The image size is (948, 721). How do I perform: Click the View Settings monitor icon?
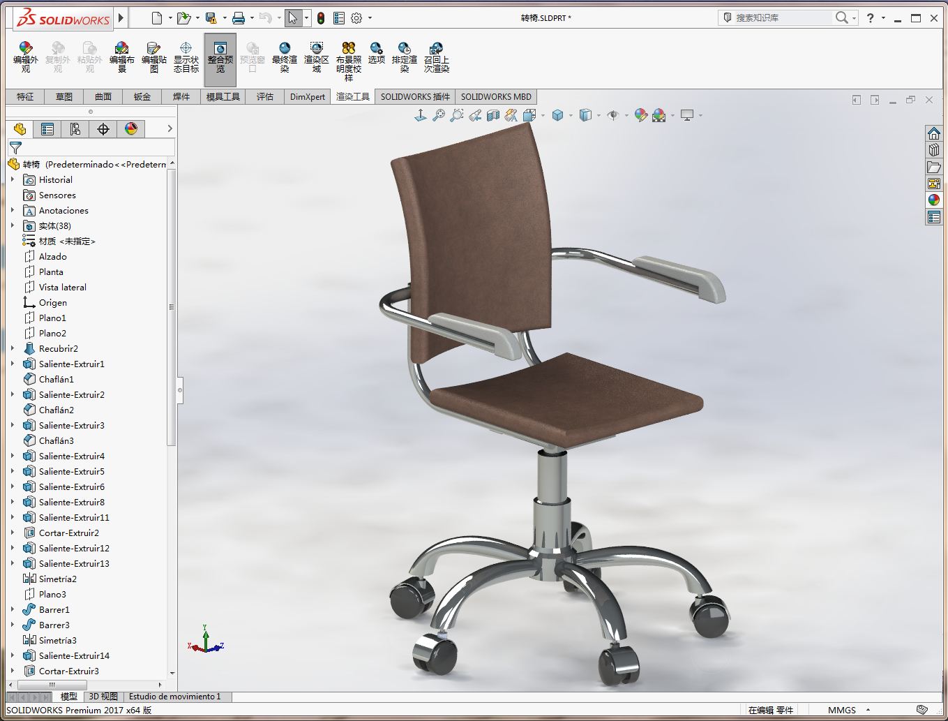(x=687, y=115)
